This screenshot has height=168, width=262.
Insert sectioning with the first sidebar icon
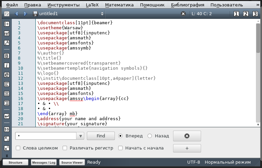click(7, 24)
